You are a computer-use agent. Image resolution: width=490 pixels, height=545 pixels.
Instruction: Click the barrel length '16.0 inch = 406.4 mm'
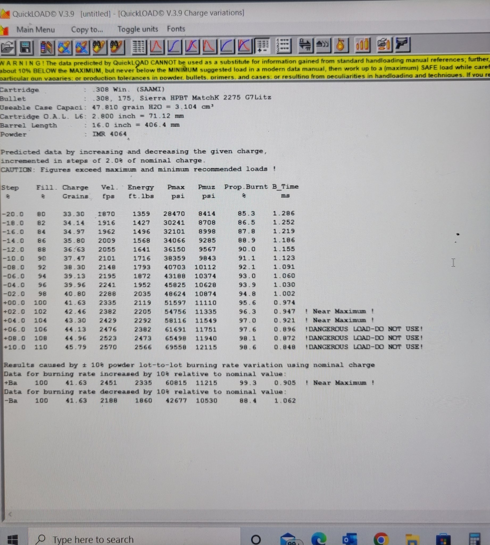point(136,125)
